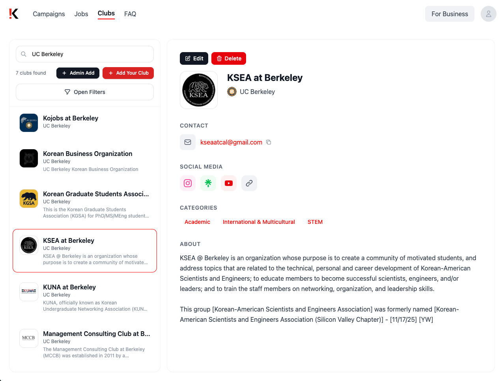Open the YouTube social media link

pos(229,183)
